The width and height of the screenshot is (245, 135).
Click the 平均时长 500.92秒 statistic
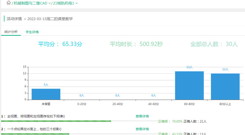point(136,44)
